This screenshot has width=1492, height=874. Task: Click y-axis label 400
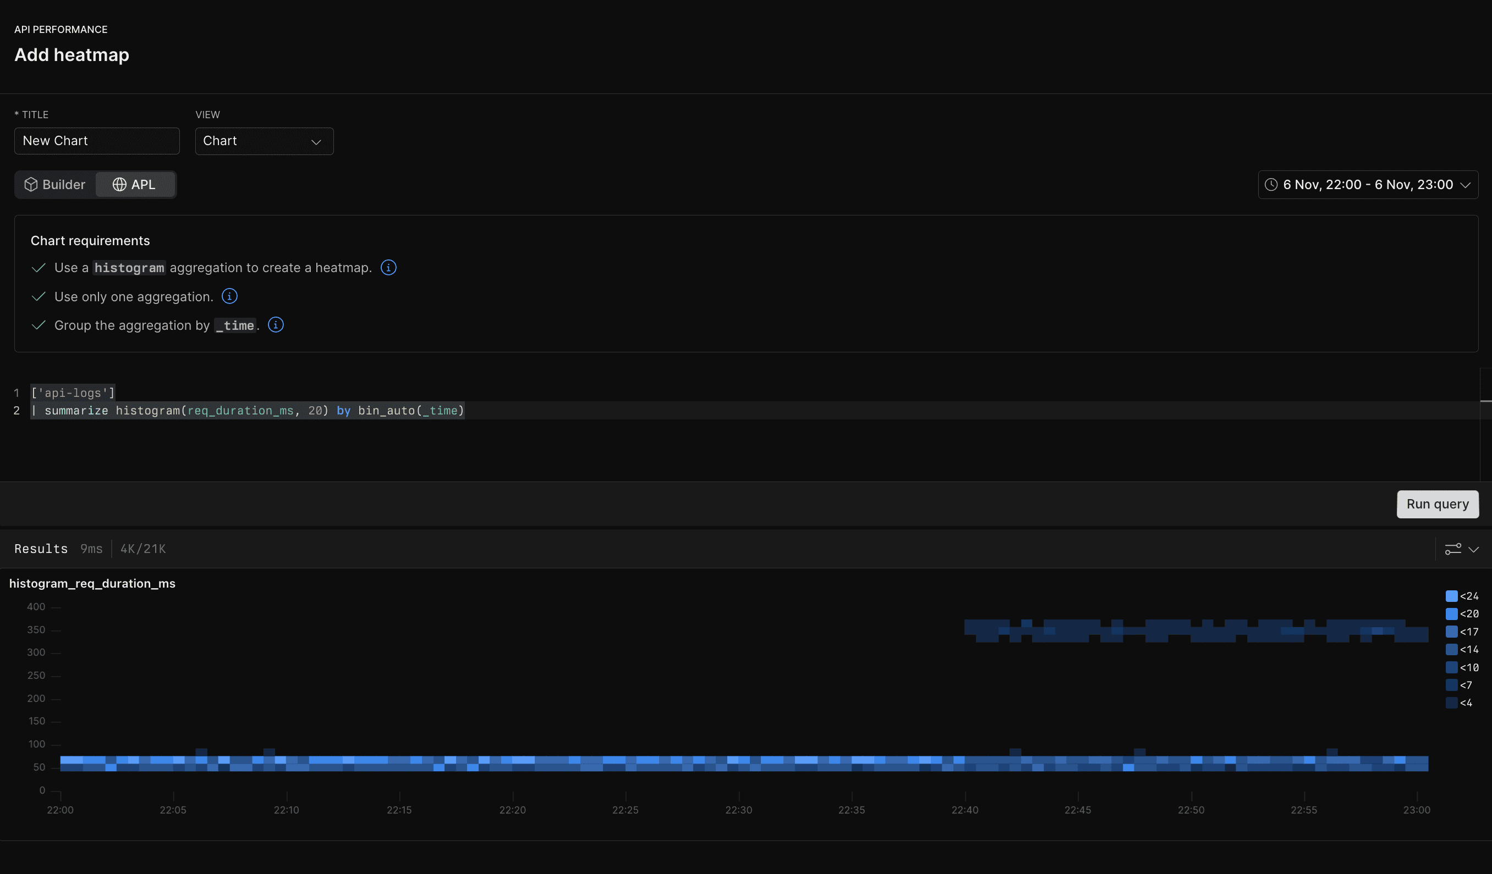point(36,606)
